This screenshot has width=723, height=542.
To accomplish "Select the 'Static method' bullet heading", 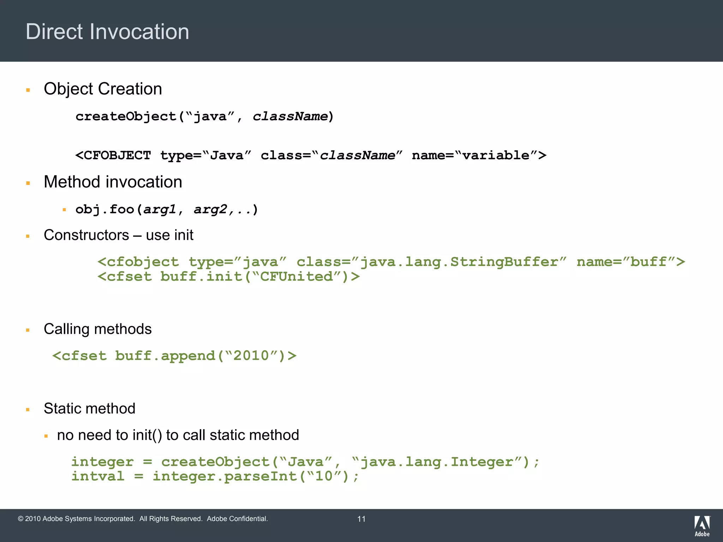I will pyautogui.click(x=90, y=408).
